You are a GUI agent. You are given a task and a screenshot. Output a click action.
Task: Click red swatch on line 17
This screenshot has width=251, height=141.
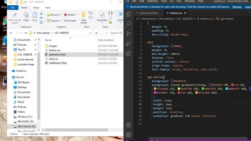233,85
